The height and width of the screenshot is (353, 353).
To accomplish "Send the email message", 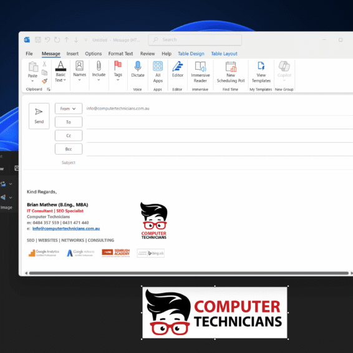I will click(39, 116).
